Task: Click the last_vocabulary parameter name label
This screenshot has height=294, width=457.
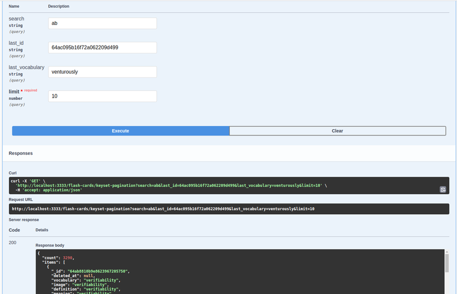Action: coord(27,68)
